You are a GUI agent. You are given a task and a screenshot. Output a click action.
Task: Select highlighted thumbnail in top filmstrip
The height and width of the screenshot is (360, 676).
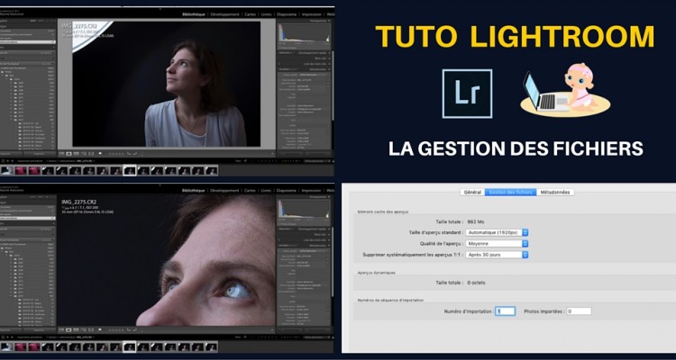130,171
